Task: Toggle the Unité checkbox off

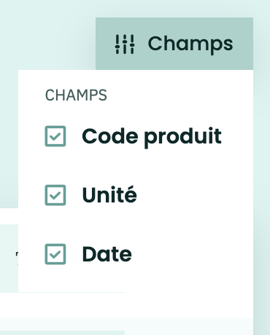Action: click(55, 195)
